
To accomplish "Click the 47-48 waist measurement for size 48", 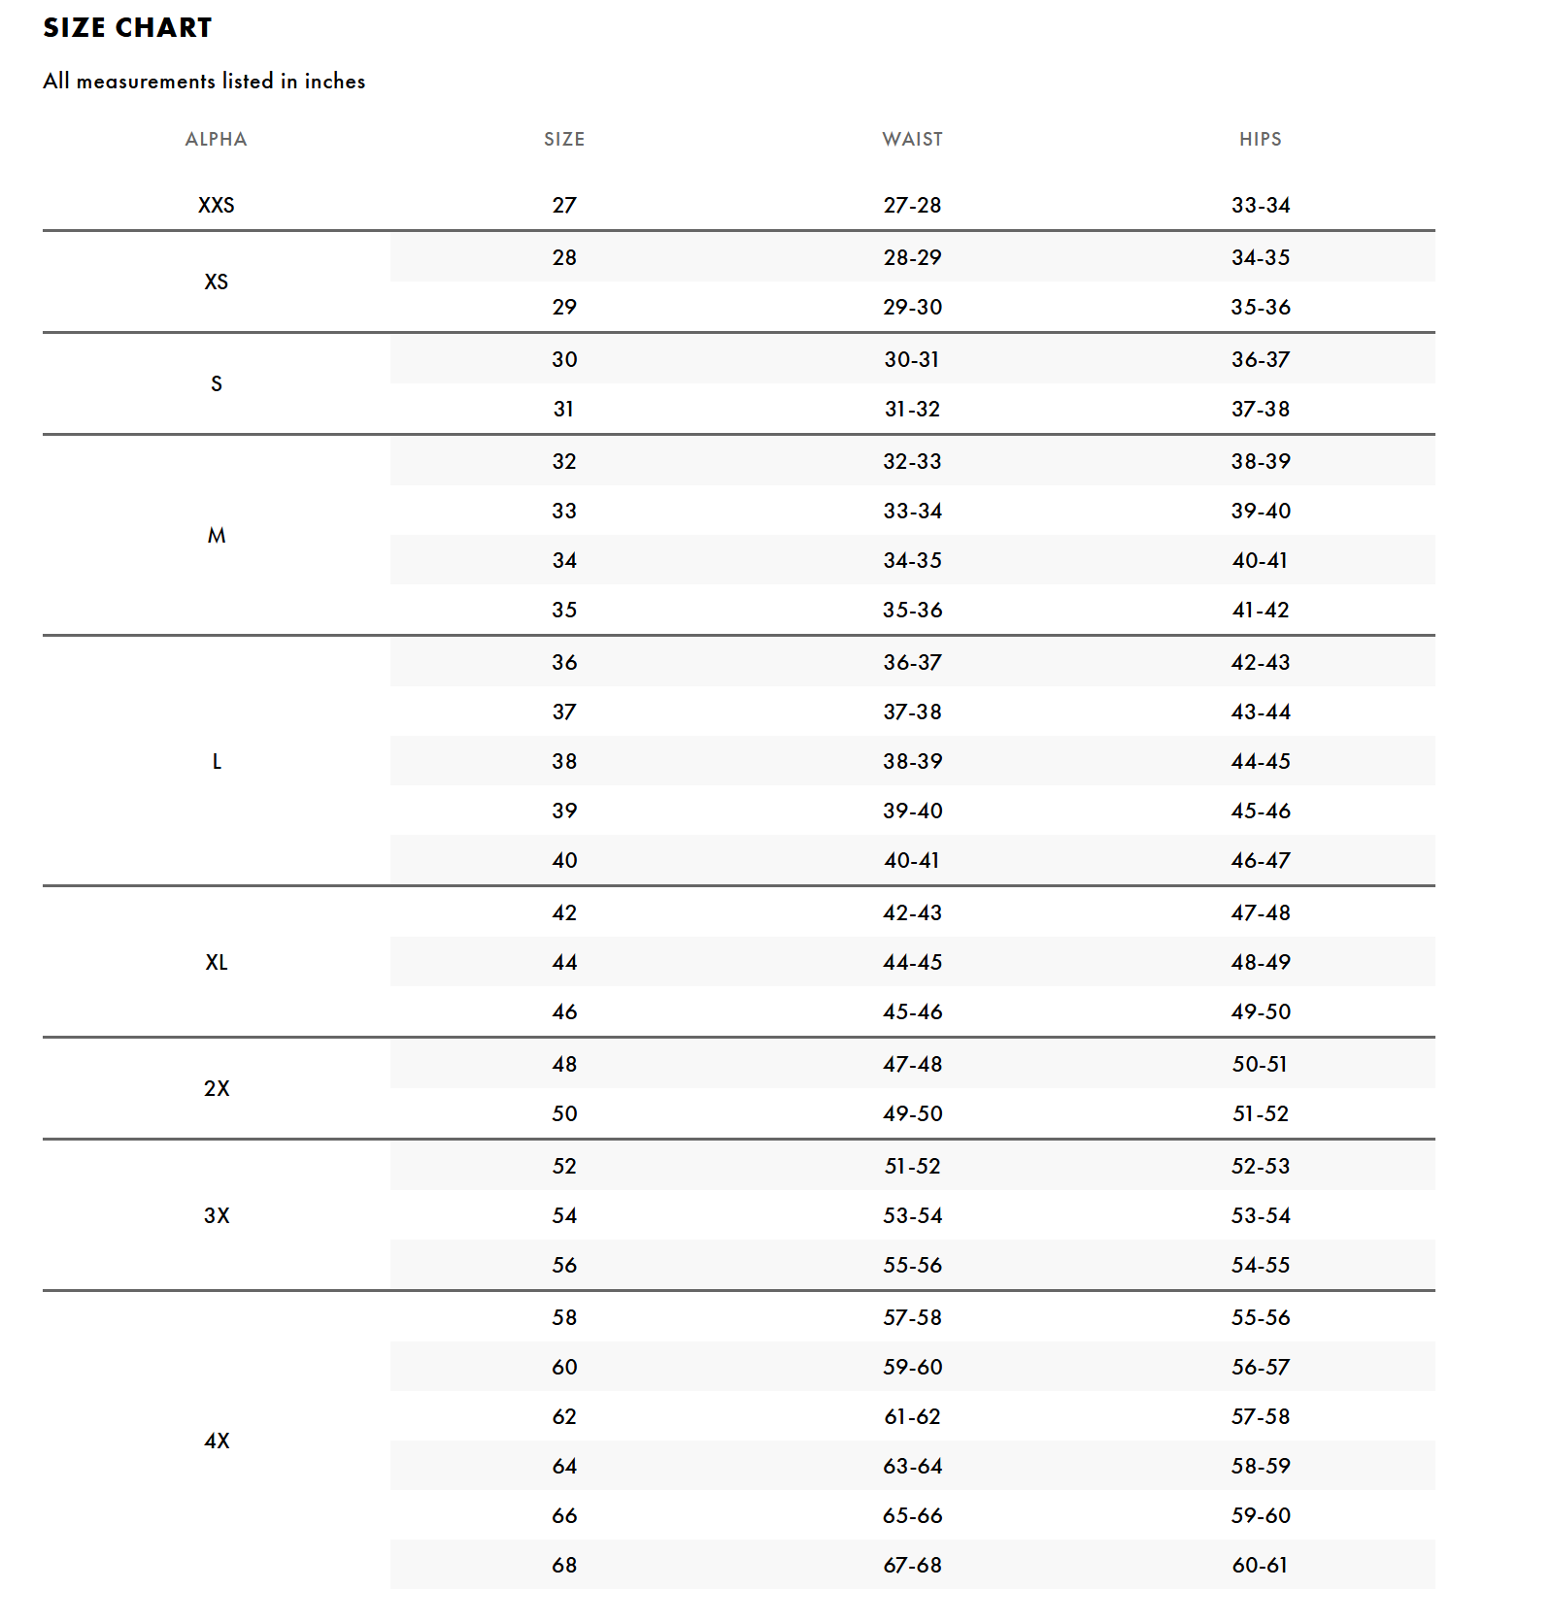I will click(x=912, y=1065).
